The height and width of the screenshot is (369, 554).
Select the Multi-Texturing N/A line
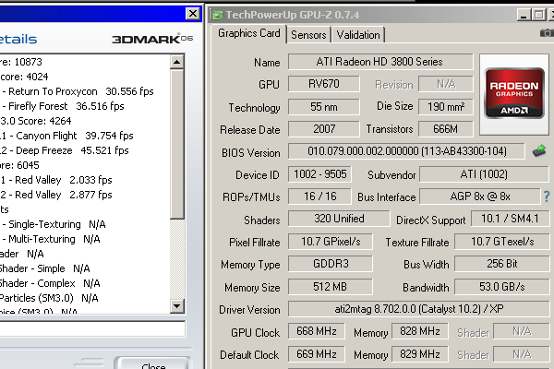click(51, 240)
